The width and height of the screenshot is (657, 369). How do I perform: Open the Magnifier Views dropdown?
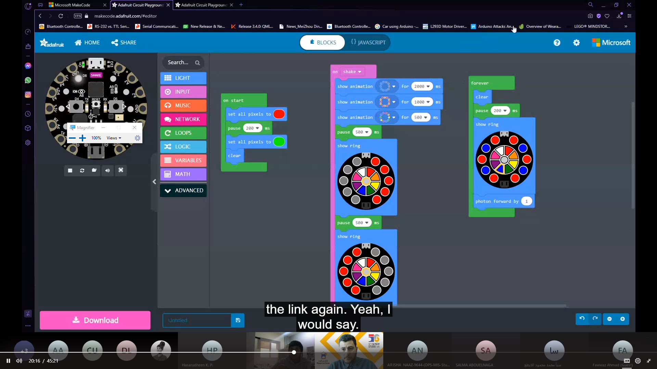pos(114,138)
